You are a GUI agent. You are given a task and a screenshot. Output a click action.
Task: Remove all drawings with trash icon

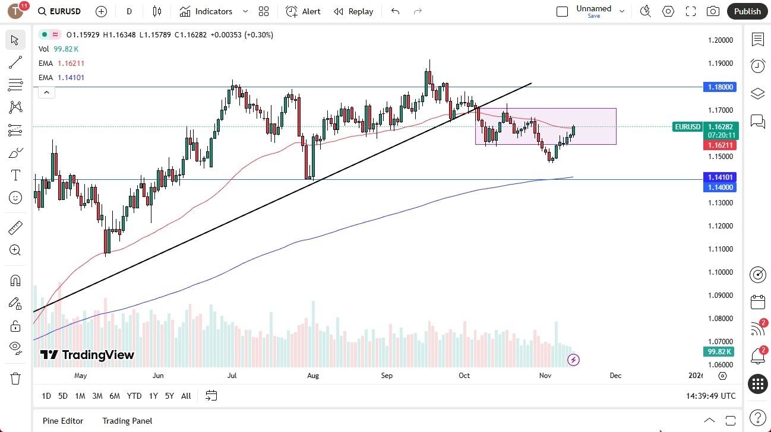coord(15,377)
